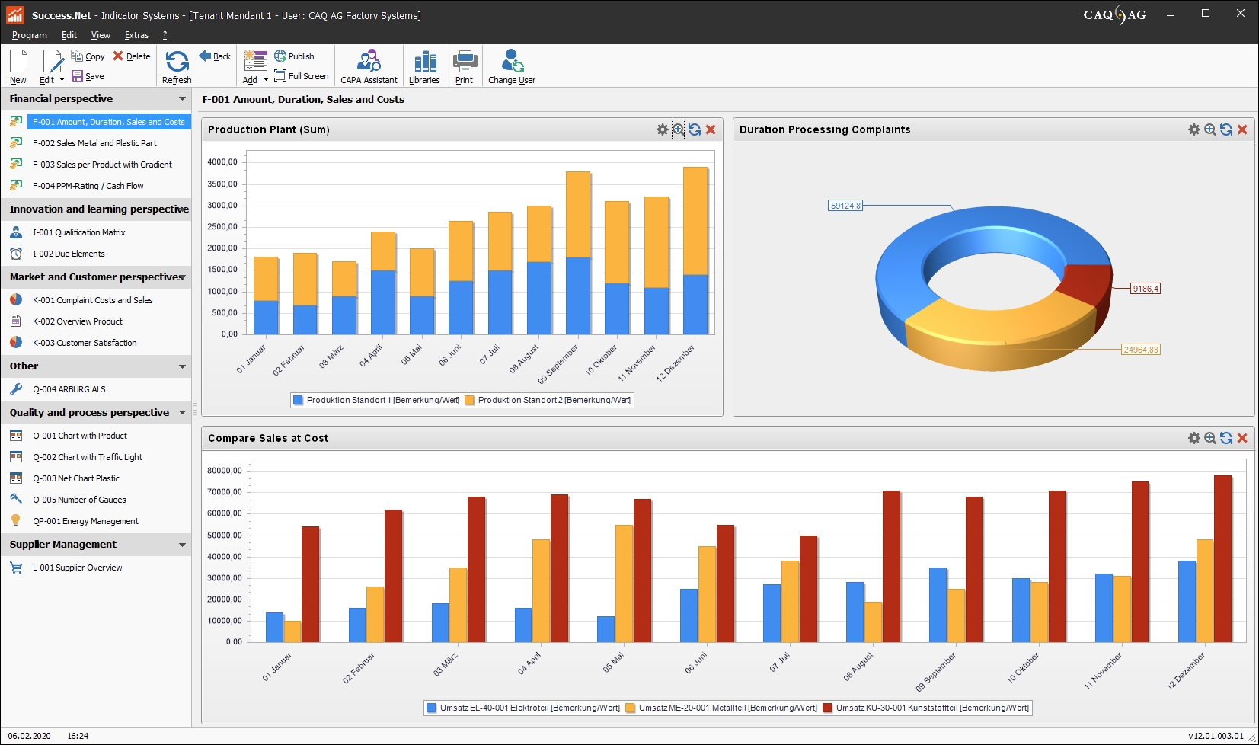The height and width of the screenshot is (745, 1259).
Task: Create a new indicator with New
Action: click(18, 66)
